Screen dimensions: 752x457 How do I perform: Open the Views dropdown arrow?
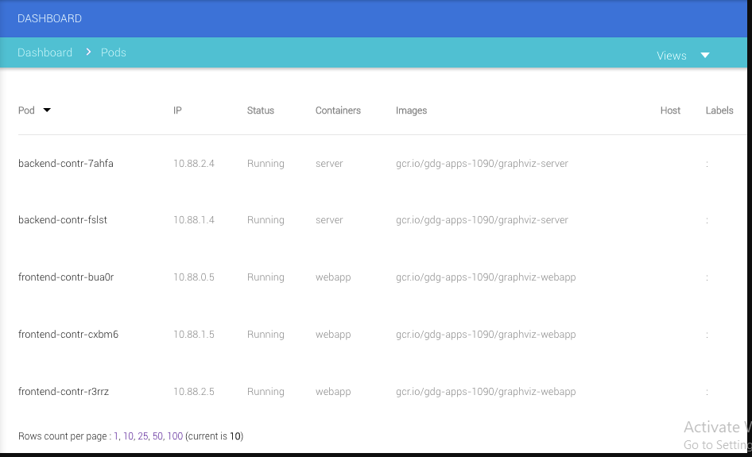705,55
